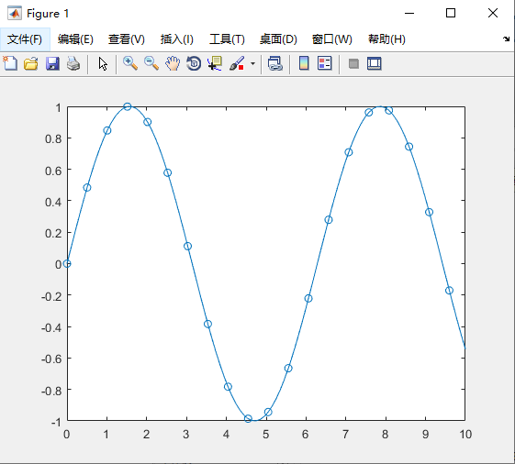Click the dock figure arrow icon

pyautogui.click(x=506, y=39)
